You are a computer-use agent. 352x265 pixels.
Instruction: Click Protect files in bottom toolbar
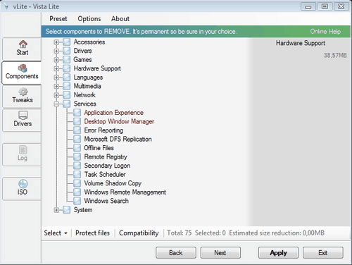coord(92,233)
